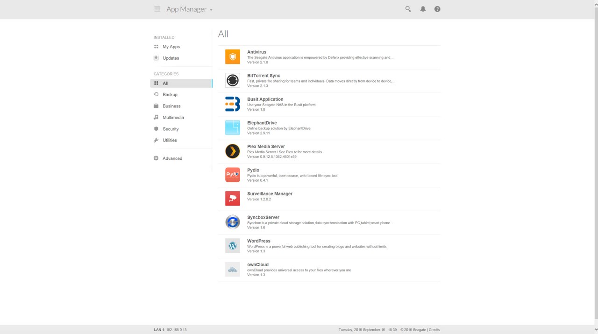Image resolution: width=598 pixels, height=334 pixels.
Task: Click the WordPress logo icon
Action: click(x=233, y=246)
